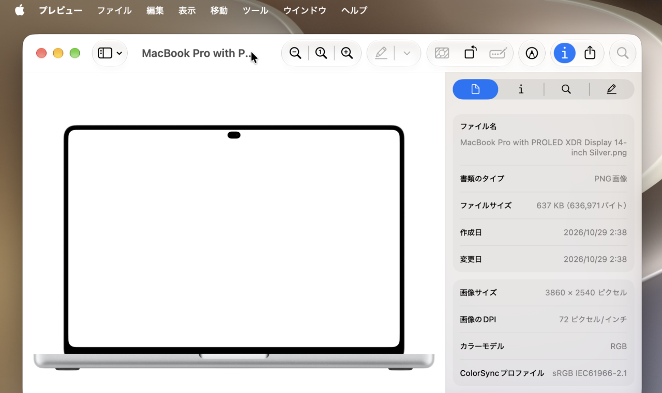Click the 637 KB file size value
662x393 pixels.
581,206
